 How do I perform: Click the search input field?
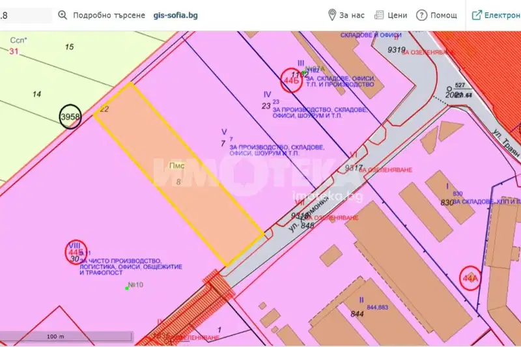coord(26,15)
